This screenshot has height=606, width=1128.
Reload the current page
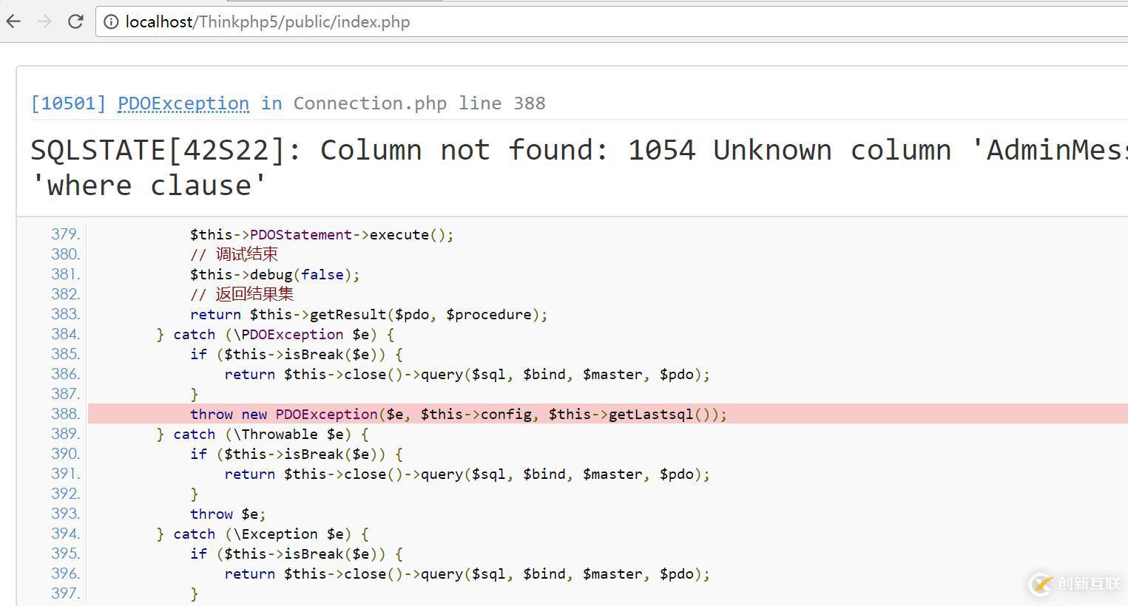[x=75, y=21]
